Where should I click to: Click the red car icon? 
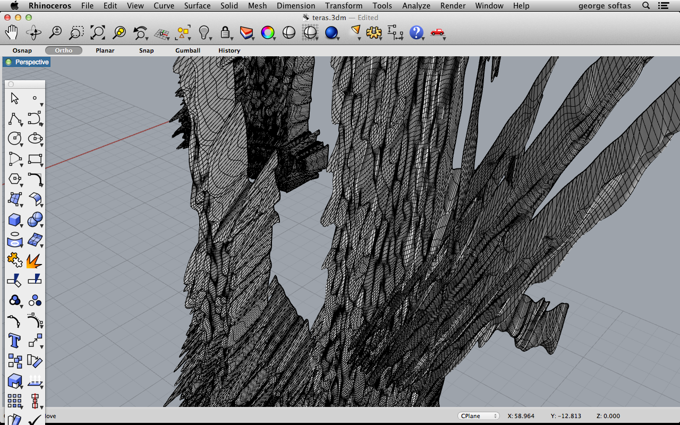coord(437,32)
